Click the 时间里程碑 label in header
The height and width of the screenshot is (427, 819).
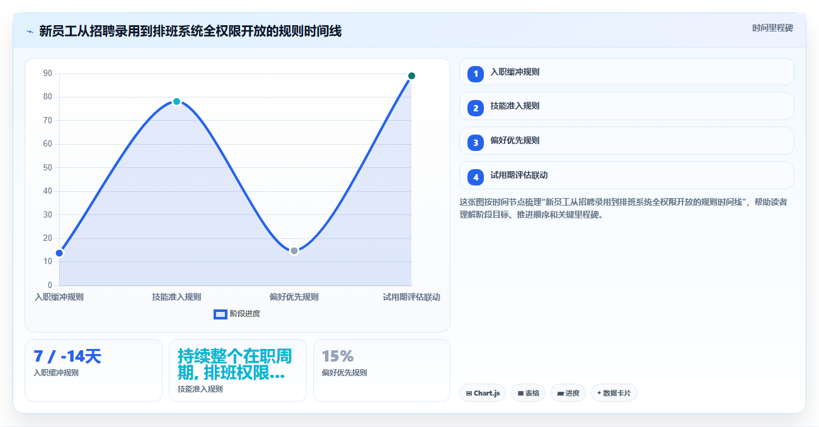pyautogui.click(x=772, y=28)
